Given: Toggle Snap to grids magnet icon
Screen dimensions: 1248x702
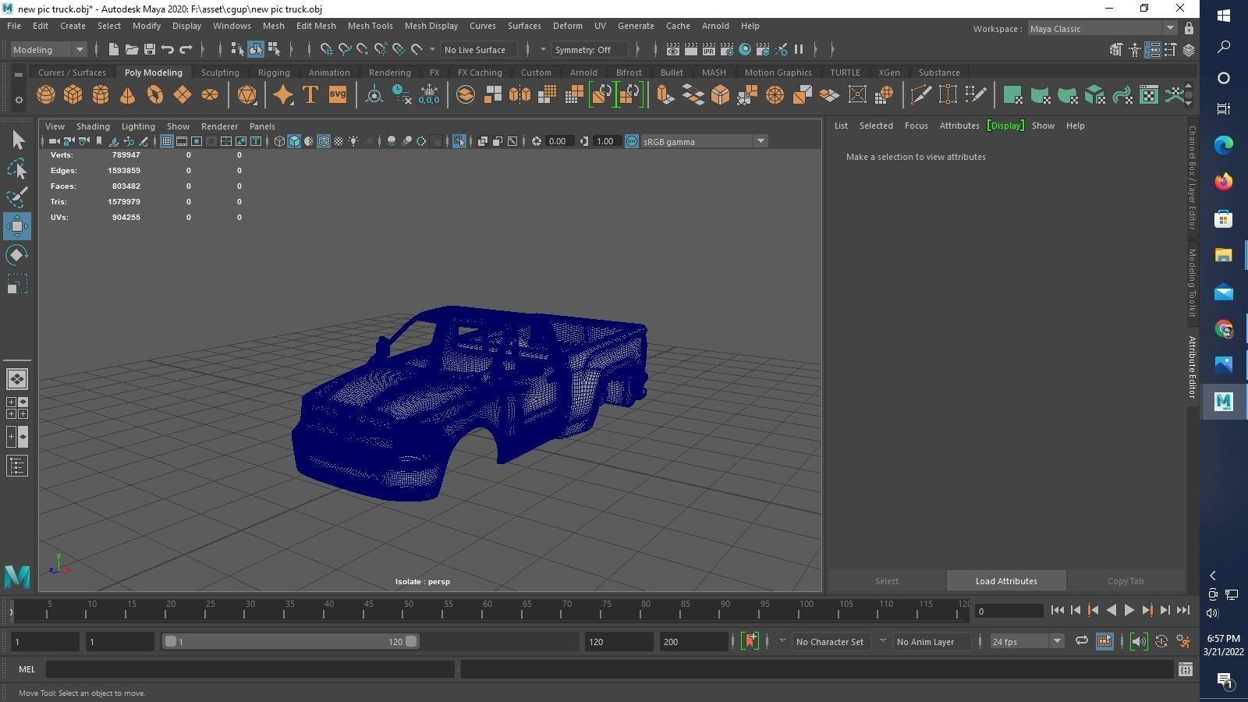Looking at the screenshot, I should (327, 49).
